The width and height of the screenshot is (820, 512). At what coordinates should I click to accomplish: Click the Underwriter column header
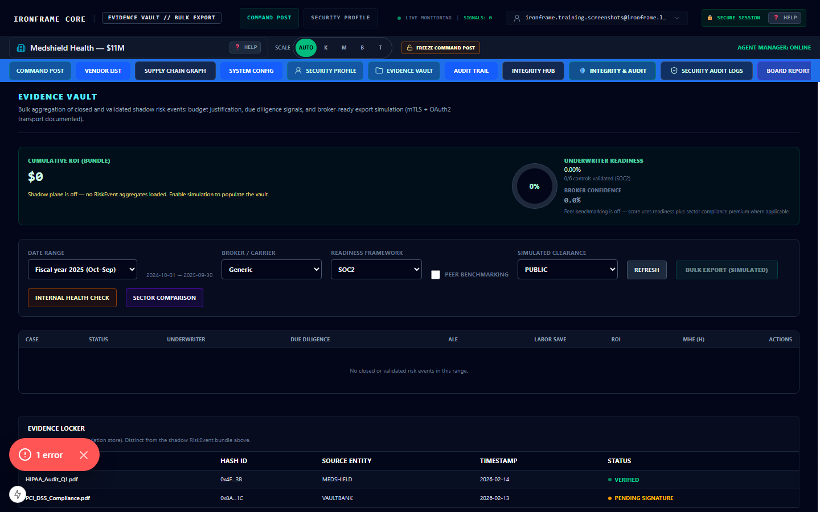tap(186, 340)
